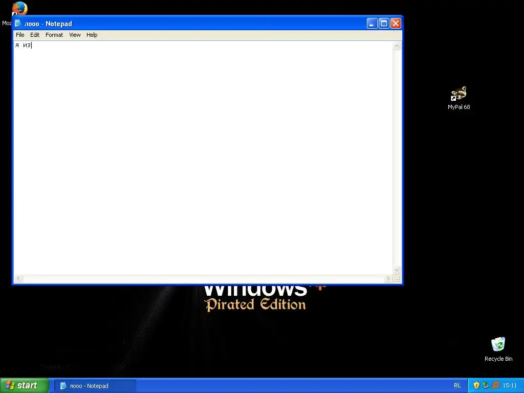Open the Help menu
Image resolution: width=524 pixels, height=393 pixels.
click(x=92, y=35)
